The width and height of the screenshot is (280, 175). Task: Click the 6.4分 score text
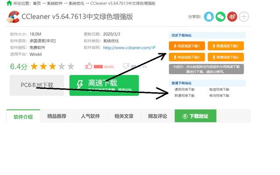click(x=19, y=66)
